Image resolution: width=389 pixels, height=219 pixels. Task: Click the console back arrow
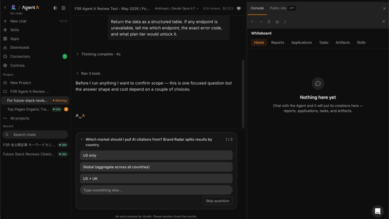click(253, 22)
